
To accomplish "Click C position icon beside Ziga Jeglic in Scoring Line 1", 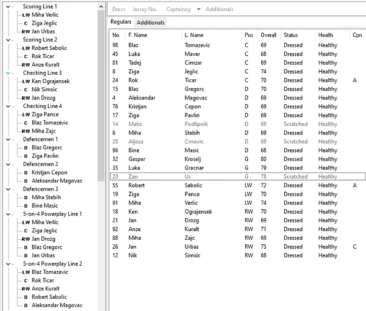I will 26,23.
